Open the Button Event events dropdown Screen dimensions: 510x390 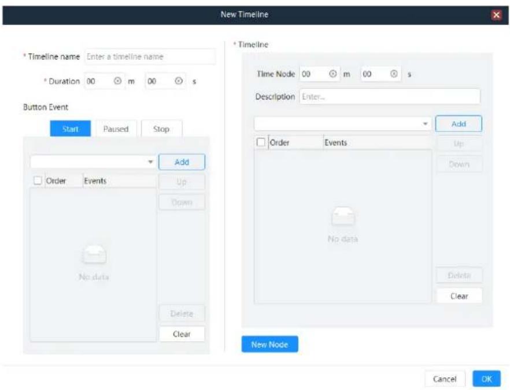pyautogui.click(x=93, y=162)
